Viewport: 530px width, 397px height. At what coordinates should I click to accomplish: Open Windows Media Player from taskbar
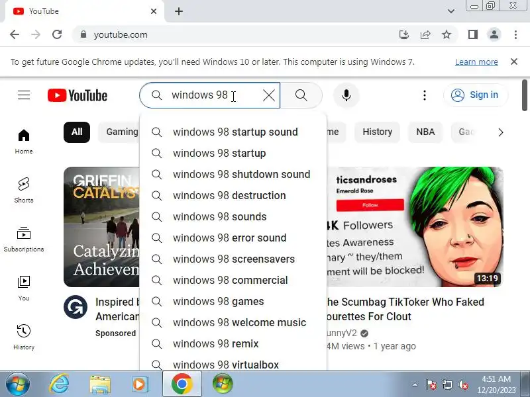pyautogui.click(x=139, y=384)
